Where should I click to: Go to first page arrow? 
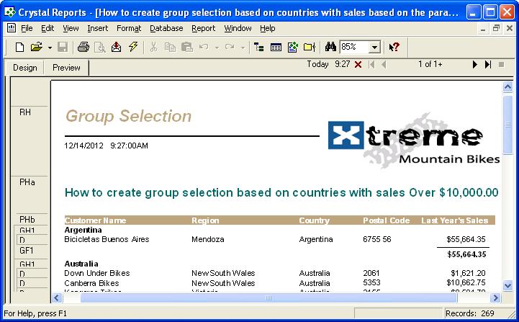pyautogui.click(x=371, y=65)
